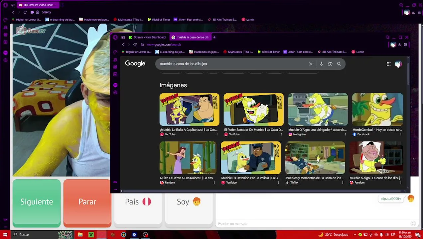Open the Google account avatar
This screenshot has height=239, width=423.
pos(398,64)
